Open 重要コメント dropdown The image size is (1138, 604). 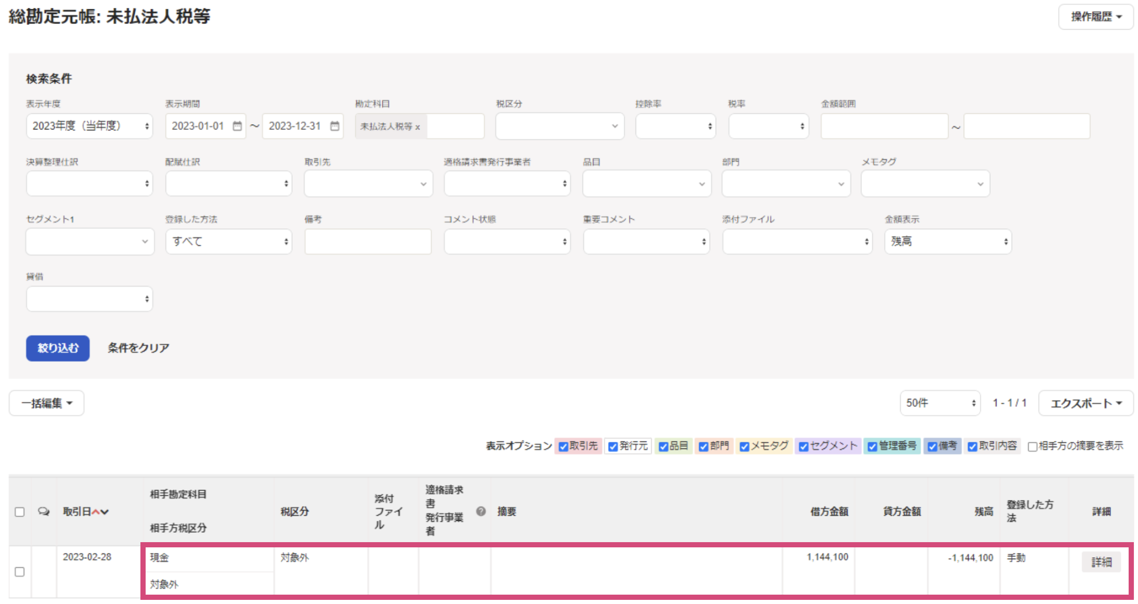(x=646, y=241)
